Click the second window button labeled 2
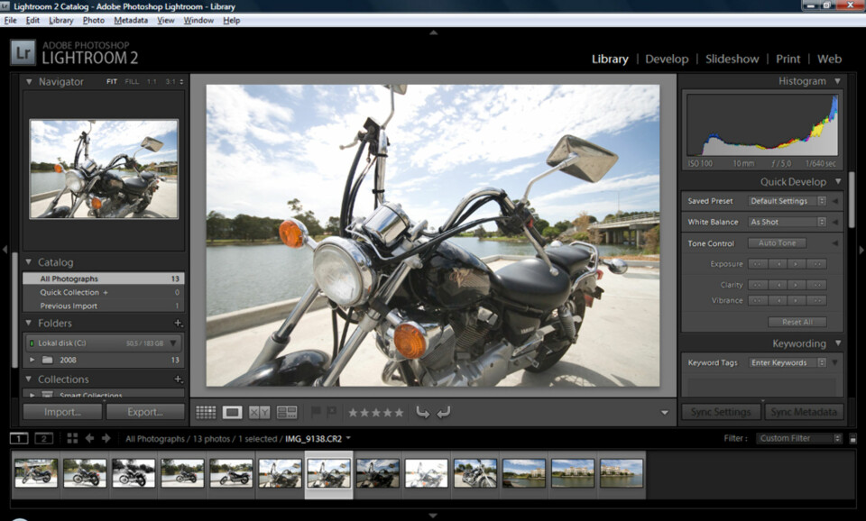Screen dimensions: 866x521 click(43, 439)
